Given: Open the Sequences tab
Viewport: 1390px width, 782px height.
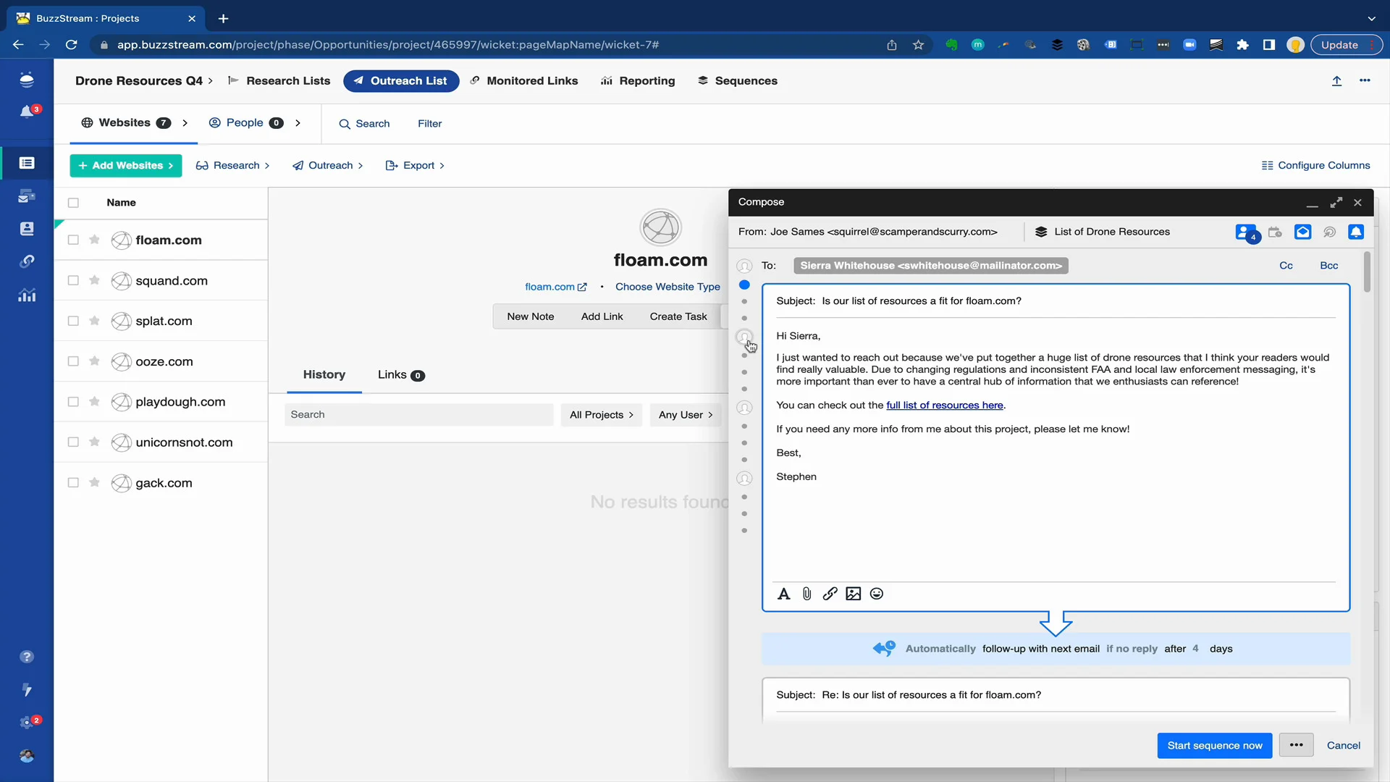Looking at the screenshot, I should [x=737, y=80].
